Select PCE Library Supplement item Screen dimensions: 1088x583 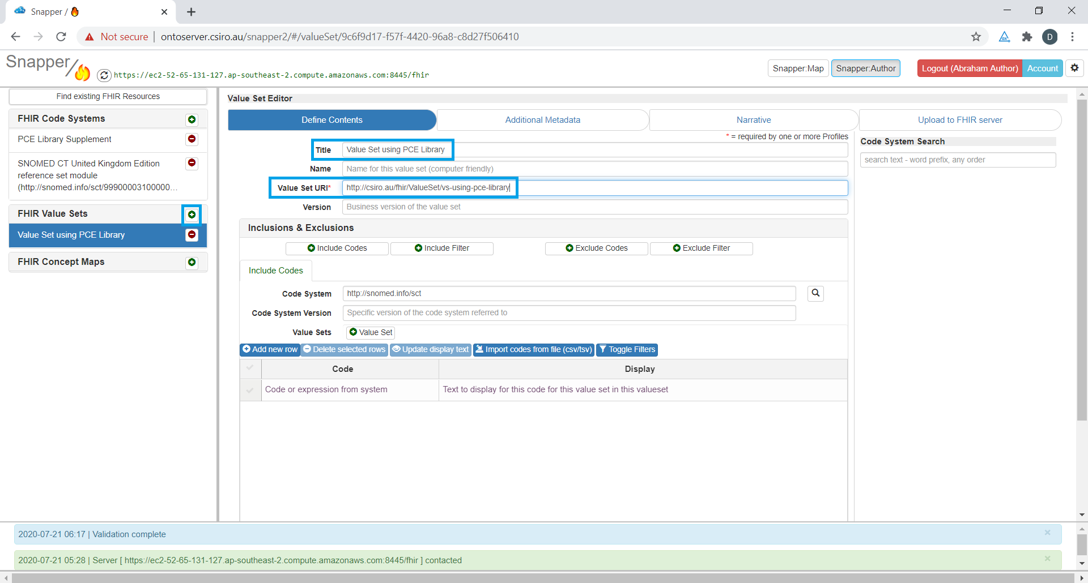65,139
